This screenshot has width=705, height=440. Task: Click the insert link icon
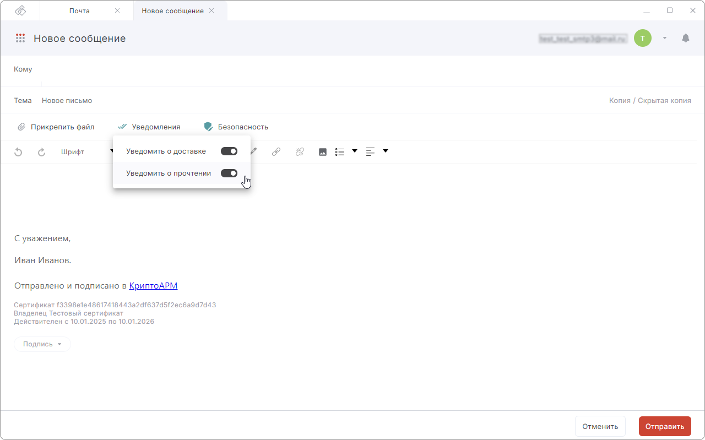click(276, 152)
